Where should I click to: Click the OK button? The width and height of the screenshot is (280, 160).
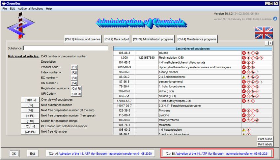point(14,153)
